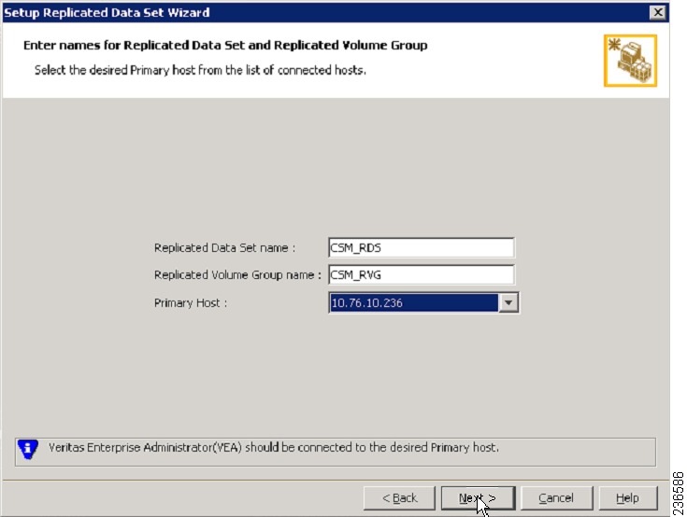
Task: Open the Primary Host dropdown arrow
Action: click(508, 302)
